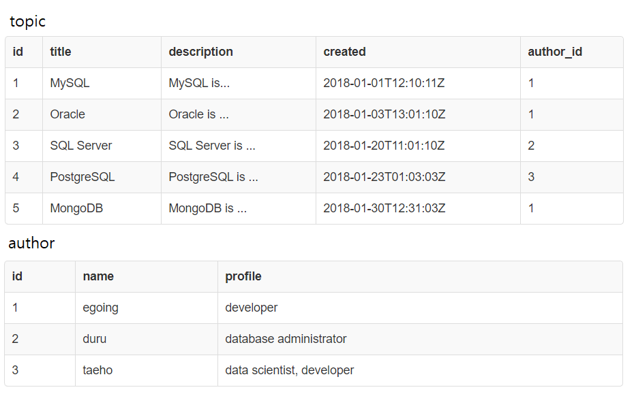Click the id cell of the MySQL row
This screenshot has width=634, height=394.
[24, 83]
